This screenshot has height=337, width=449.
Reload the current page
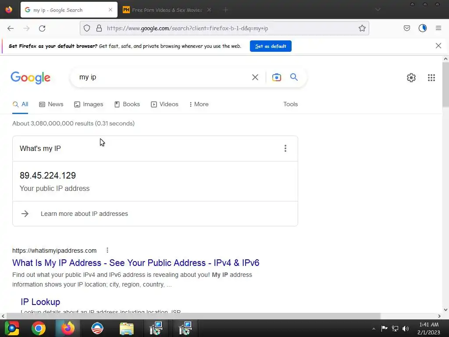click(x=42, y=29)
